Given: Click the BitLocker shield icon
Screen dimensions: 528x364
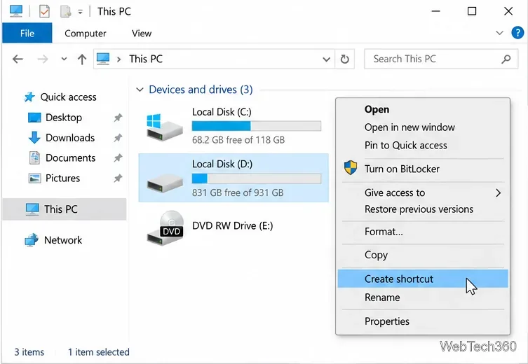Looking at the screenshot, I should (x=351, y=168).
